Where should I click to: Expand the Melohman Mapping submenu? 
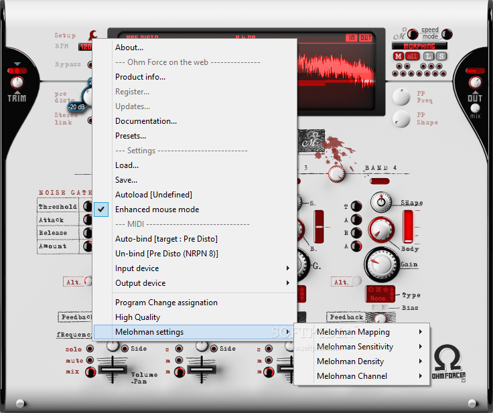point(362,332)
